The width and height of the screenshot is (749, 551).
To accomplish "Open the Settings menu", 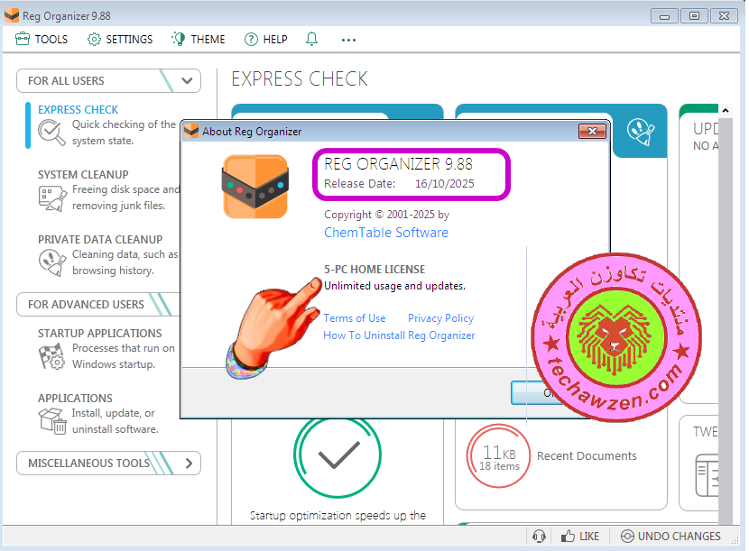I will coord(120,39).
